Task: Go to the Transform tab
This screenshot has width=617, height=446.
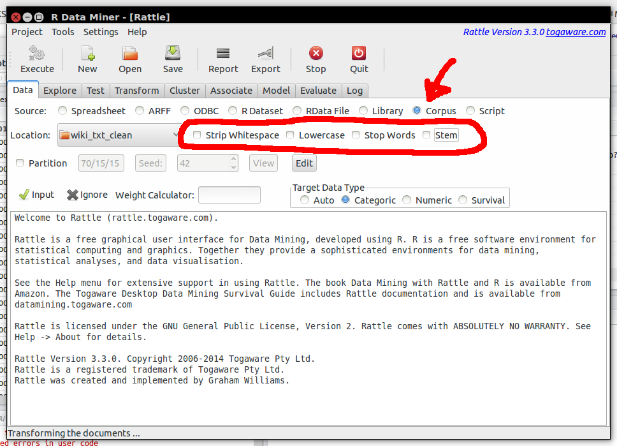Action: click(137, 91)
